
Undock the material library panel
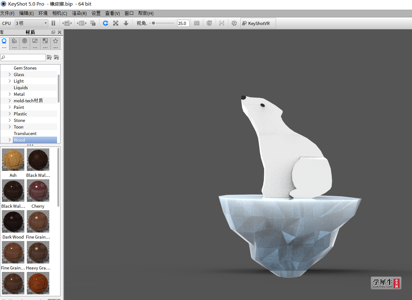click(53, 32)
